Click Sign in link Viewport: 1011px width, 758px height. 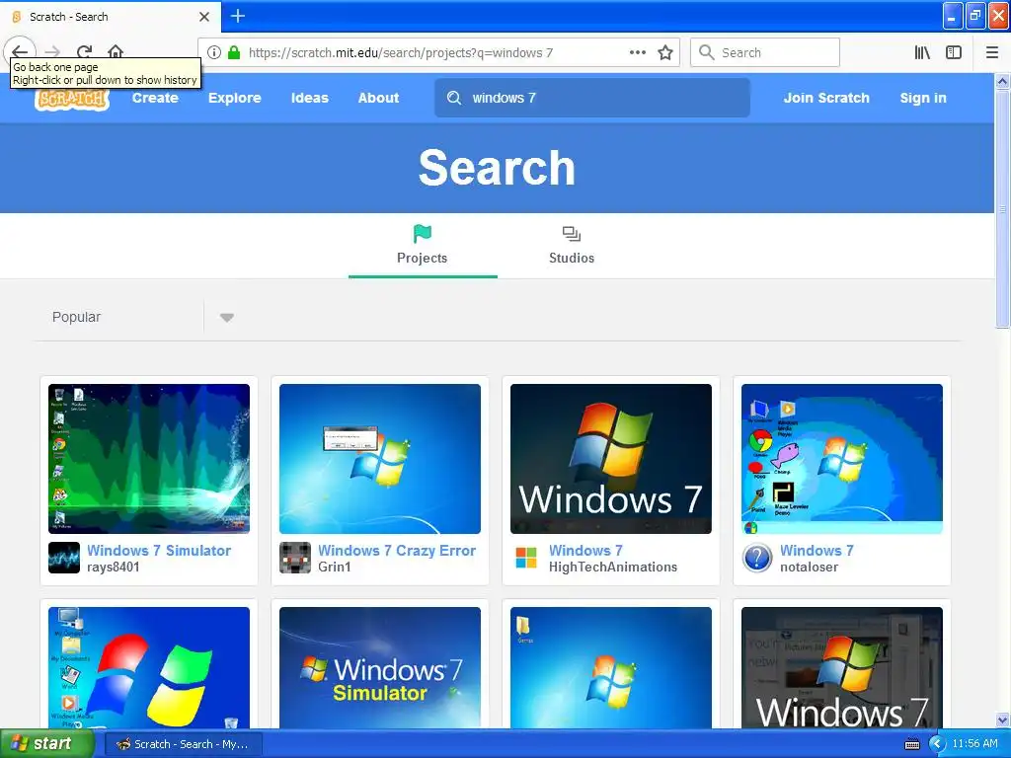[x=923, y=98]
